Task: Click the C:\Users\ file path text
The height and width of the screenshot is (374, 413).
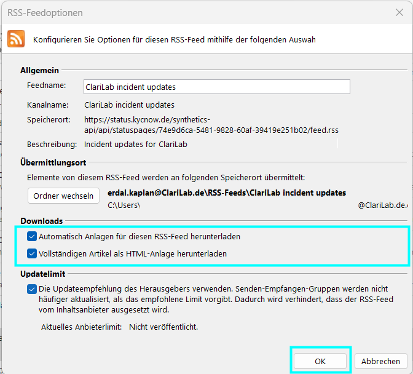Action: tap(124, 205)
